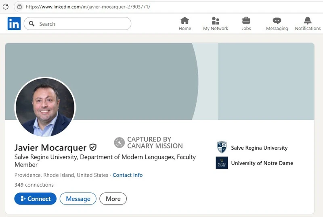Click the Salve Regina University crest logo
323x217 pixels.
(x=222, y=148)
